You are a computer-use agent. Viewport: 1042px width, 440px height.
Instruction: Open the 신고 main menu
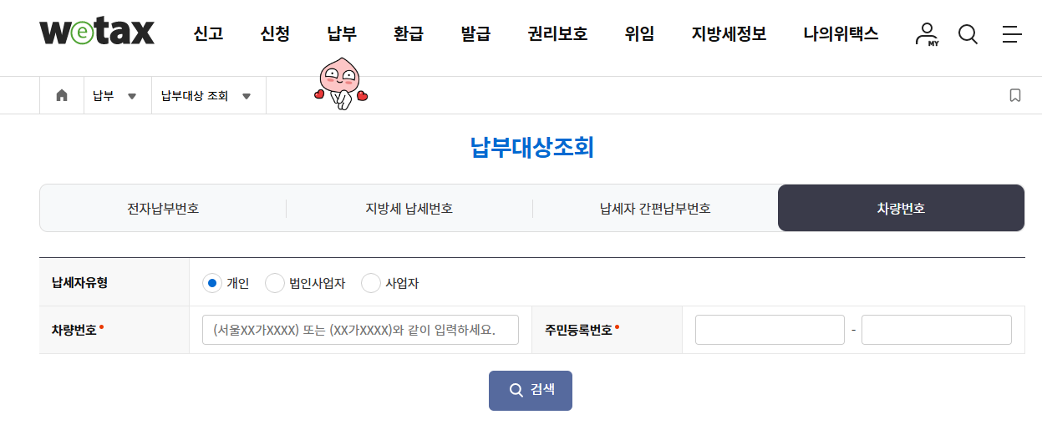coord(208,34)
